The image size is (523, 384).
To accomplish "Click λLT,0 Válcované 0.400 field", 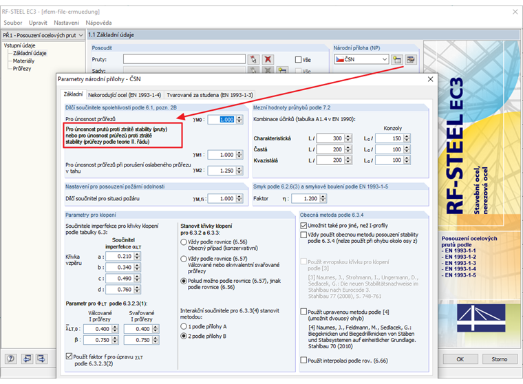I will pos(98,329).
